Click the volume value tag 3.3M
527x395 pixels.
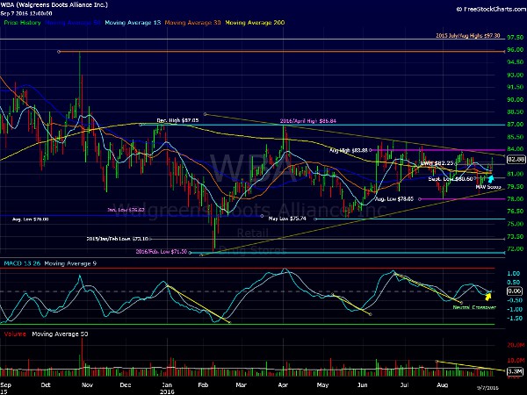pyautogui.click(x=516, y=371)
